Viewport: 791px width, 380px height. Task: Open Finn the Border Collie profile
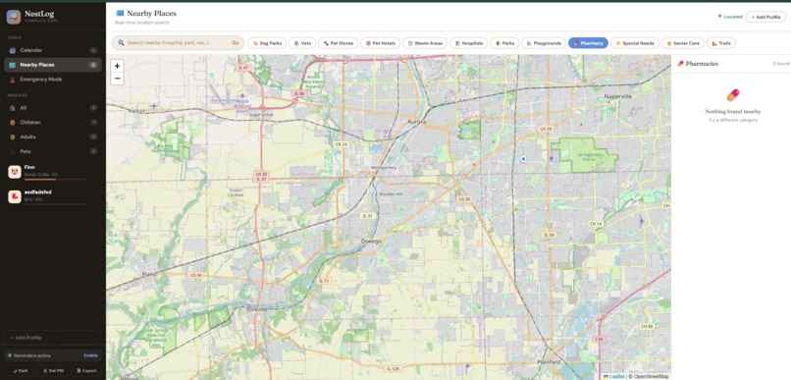click(x=52, y=172)
